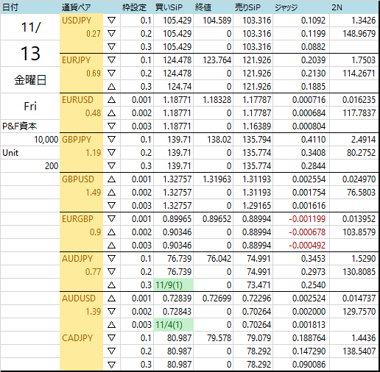The image size is (380, 372).
Task: Click the down triangle in GBPJPY 0.1 row
Action: (111, 140)
